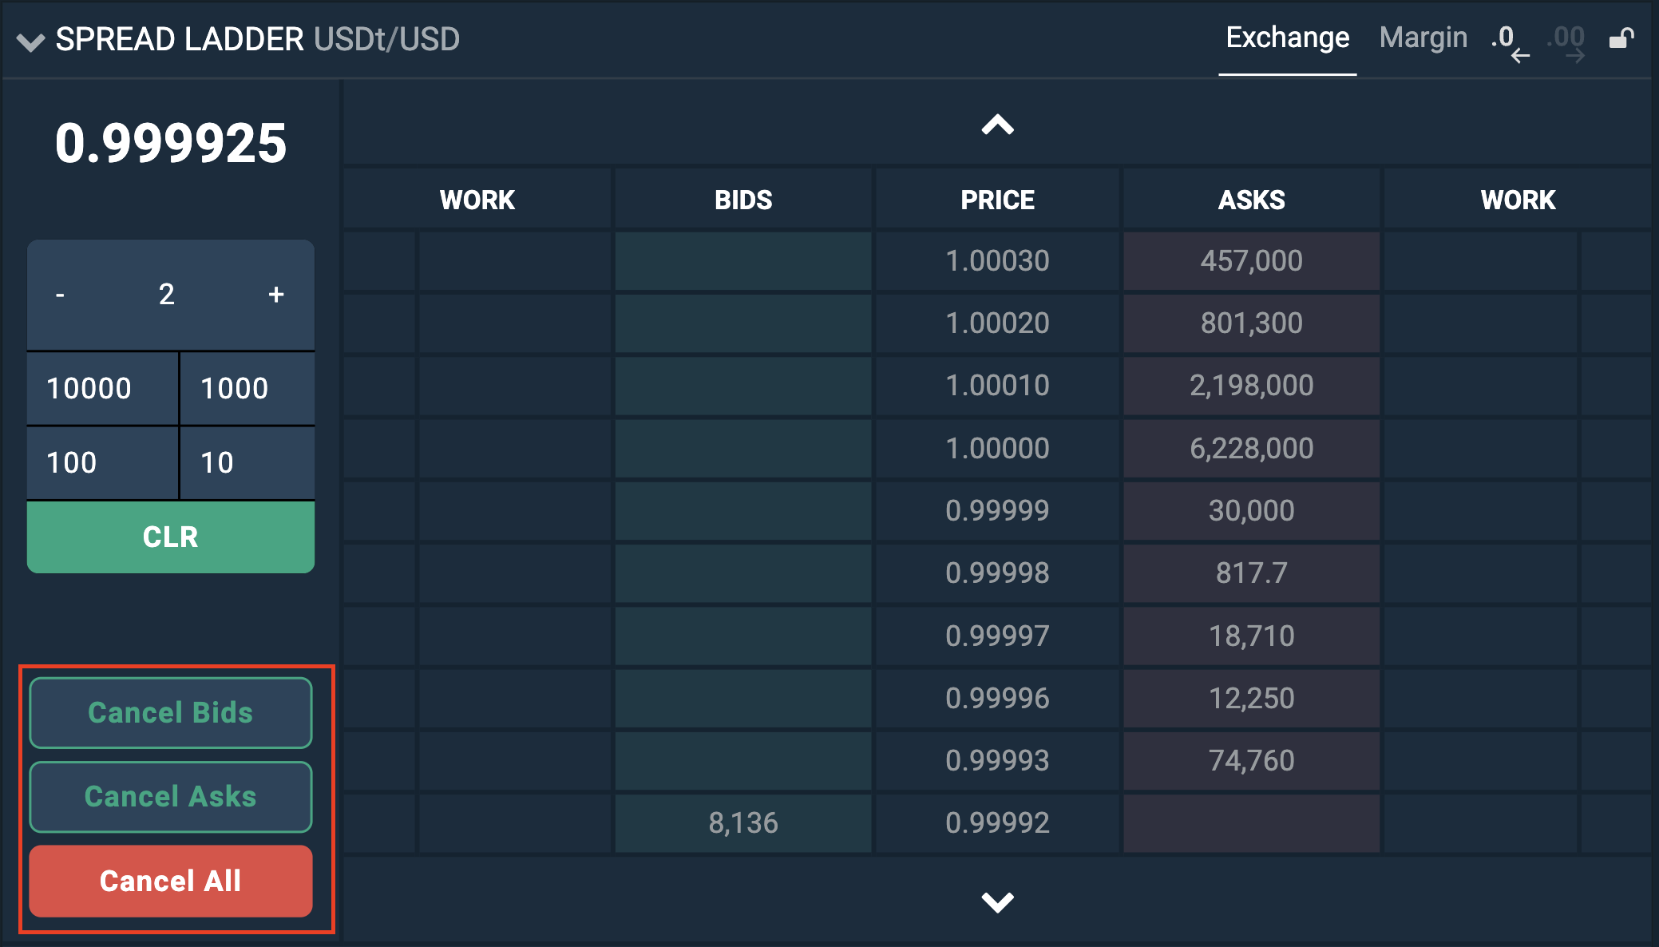Collapse the Spread Ladder panel chevron
1659x947 pixels.
point(30,42)
